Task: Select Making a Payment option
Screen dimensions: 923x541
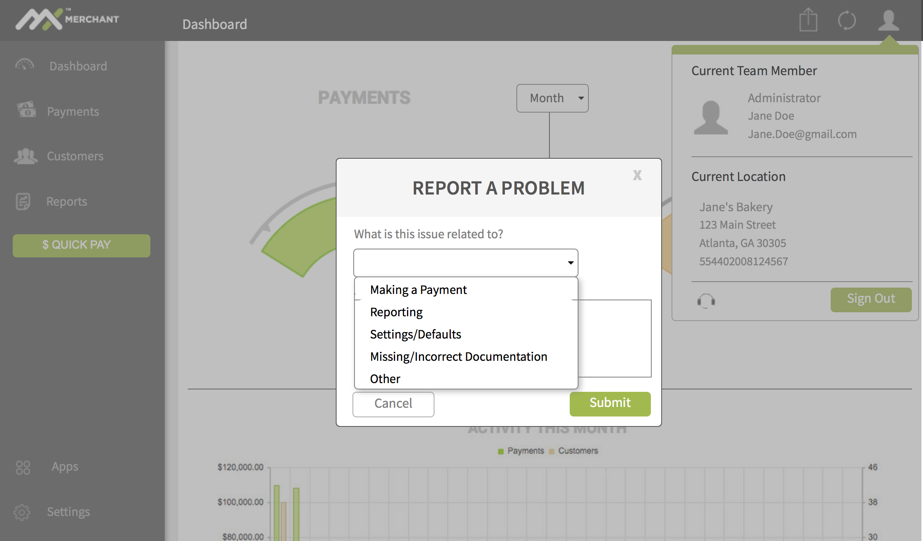Action: pyautogui.click(x=418, y=290)
